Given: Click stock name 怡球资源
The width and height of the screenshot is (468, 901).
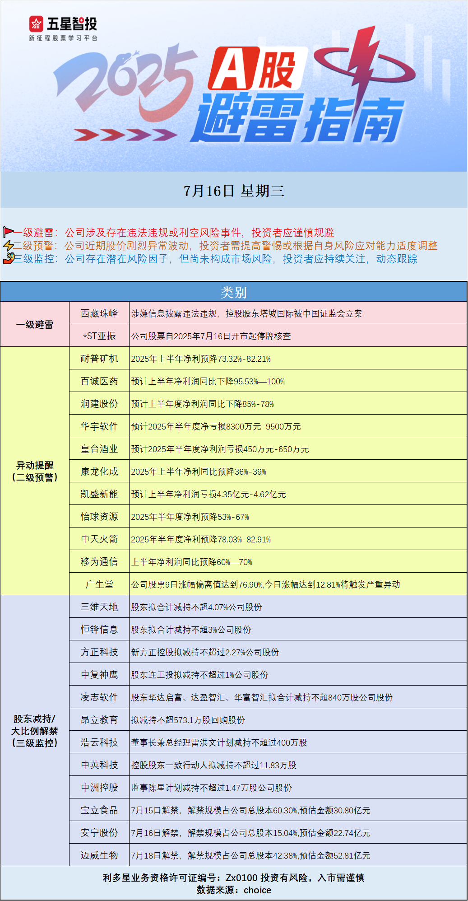Looking at the screenshot, I should 99,517.
